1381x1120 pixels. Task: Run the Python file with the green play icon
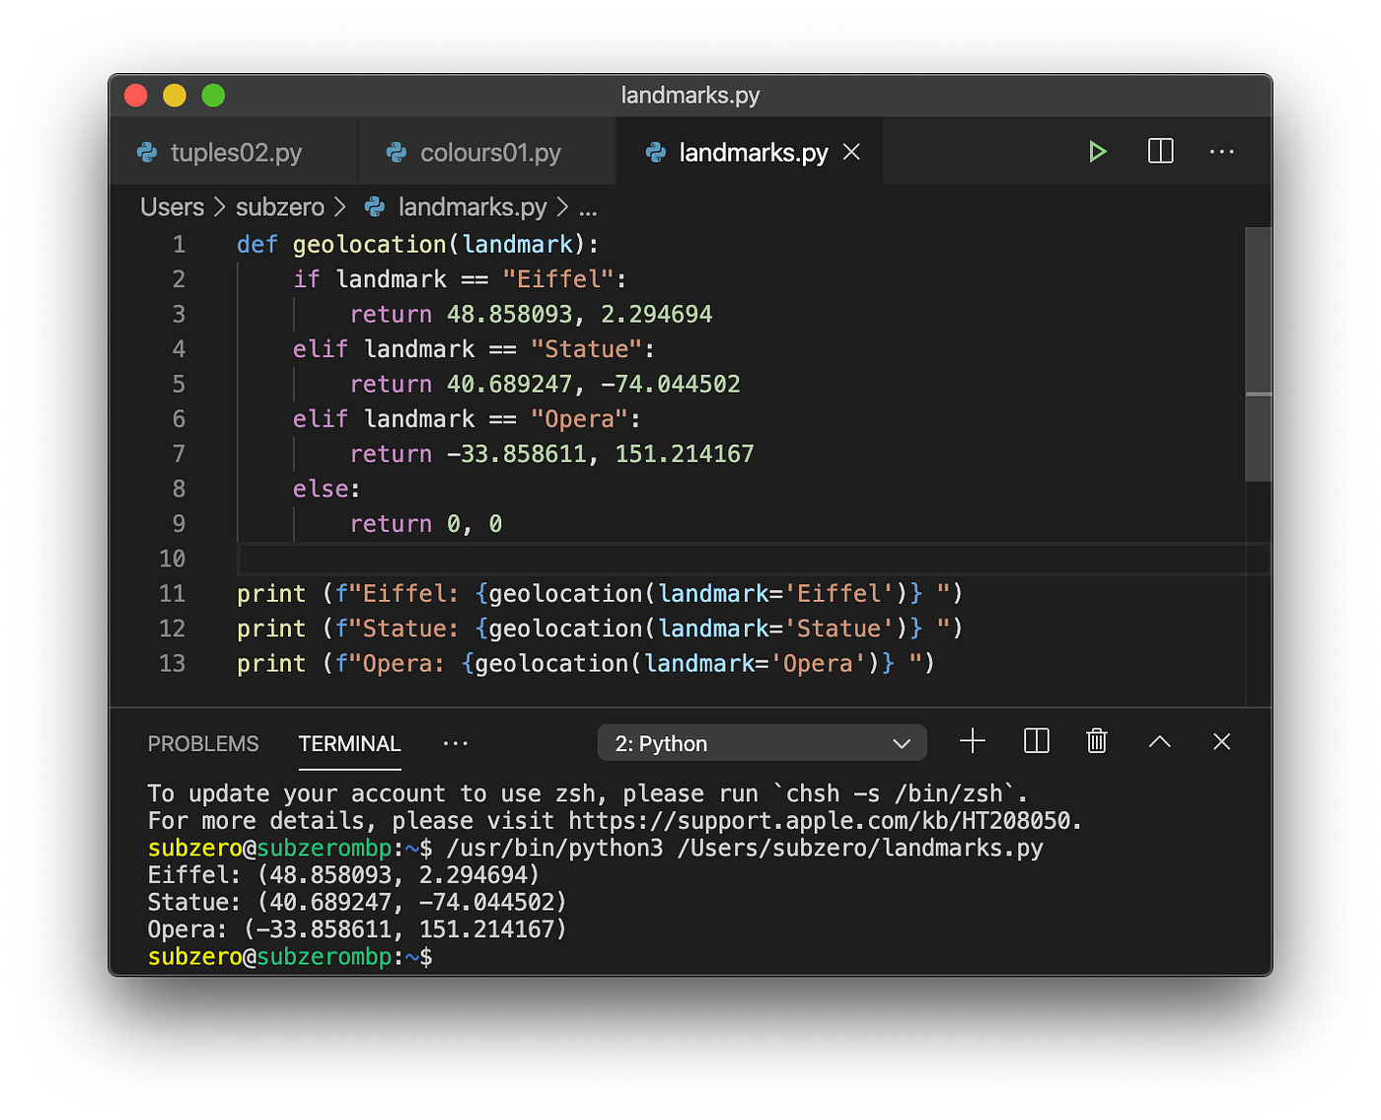coord(1098,152)
